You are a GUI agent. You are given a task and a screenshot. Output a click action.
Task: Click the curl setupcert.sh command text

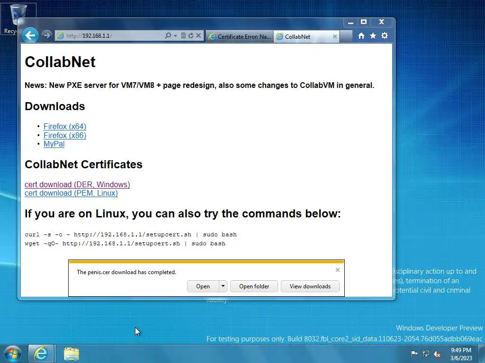point(131,234)
